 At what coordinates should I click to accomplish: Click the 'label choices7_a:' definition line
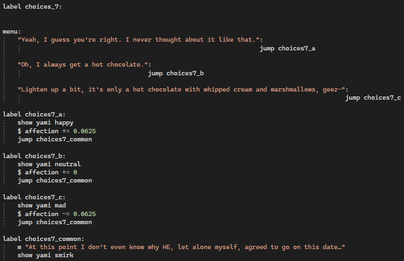[x=34, y=114]
